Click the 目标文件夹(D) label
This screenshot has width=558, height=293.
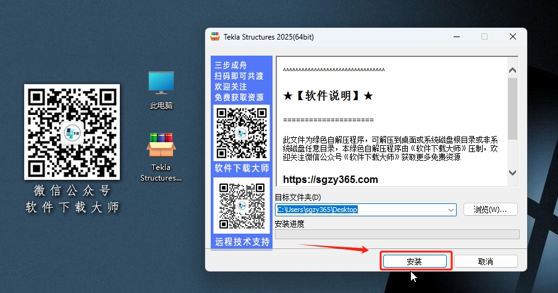tap(298, 197)
